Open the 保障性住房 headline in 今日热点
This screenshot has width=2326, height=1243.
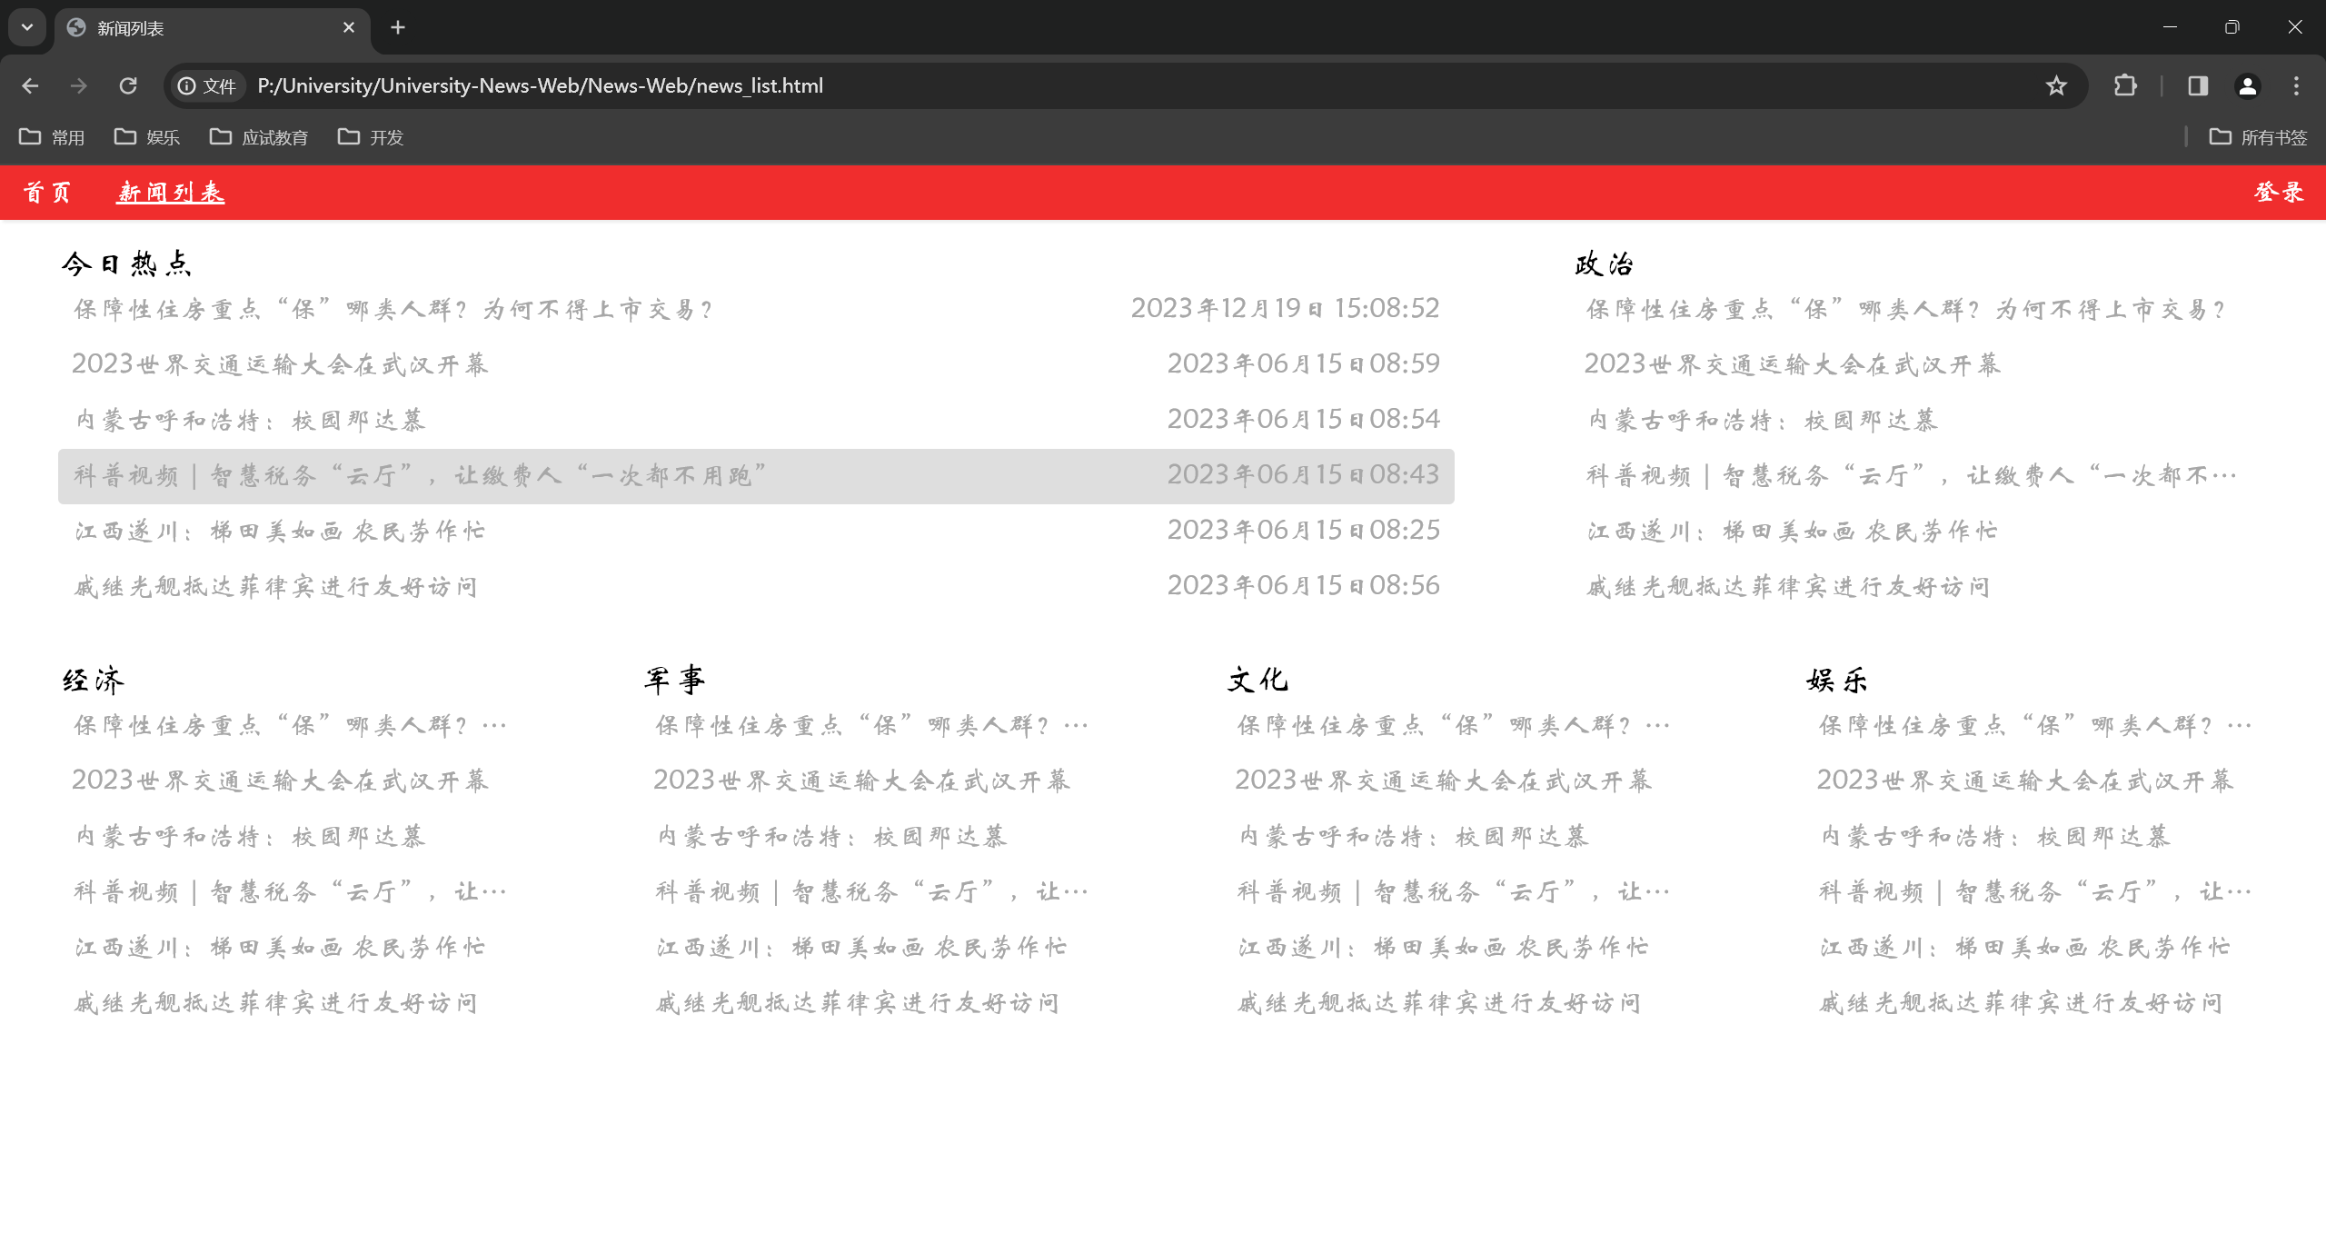(x=393, y=309)
